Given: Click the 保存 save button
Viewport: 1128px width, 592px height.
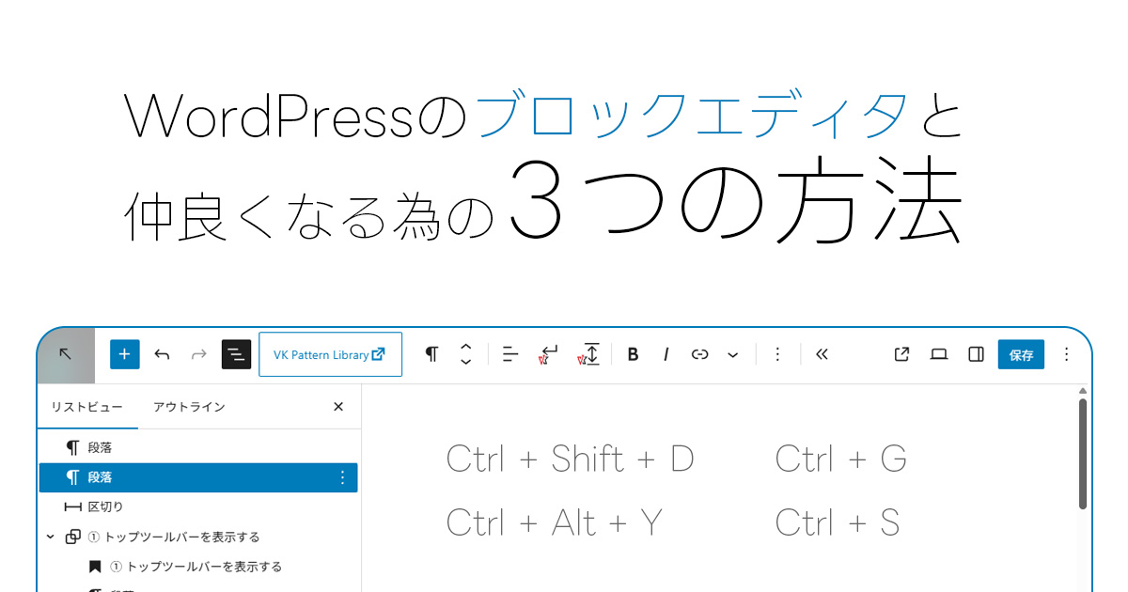Looking at the screenshot, I should point(1021,354).
